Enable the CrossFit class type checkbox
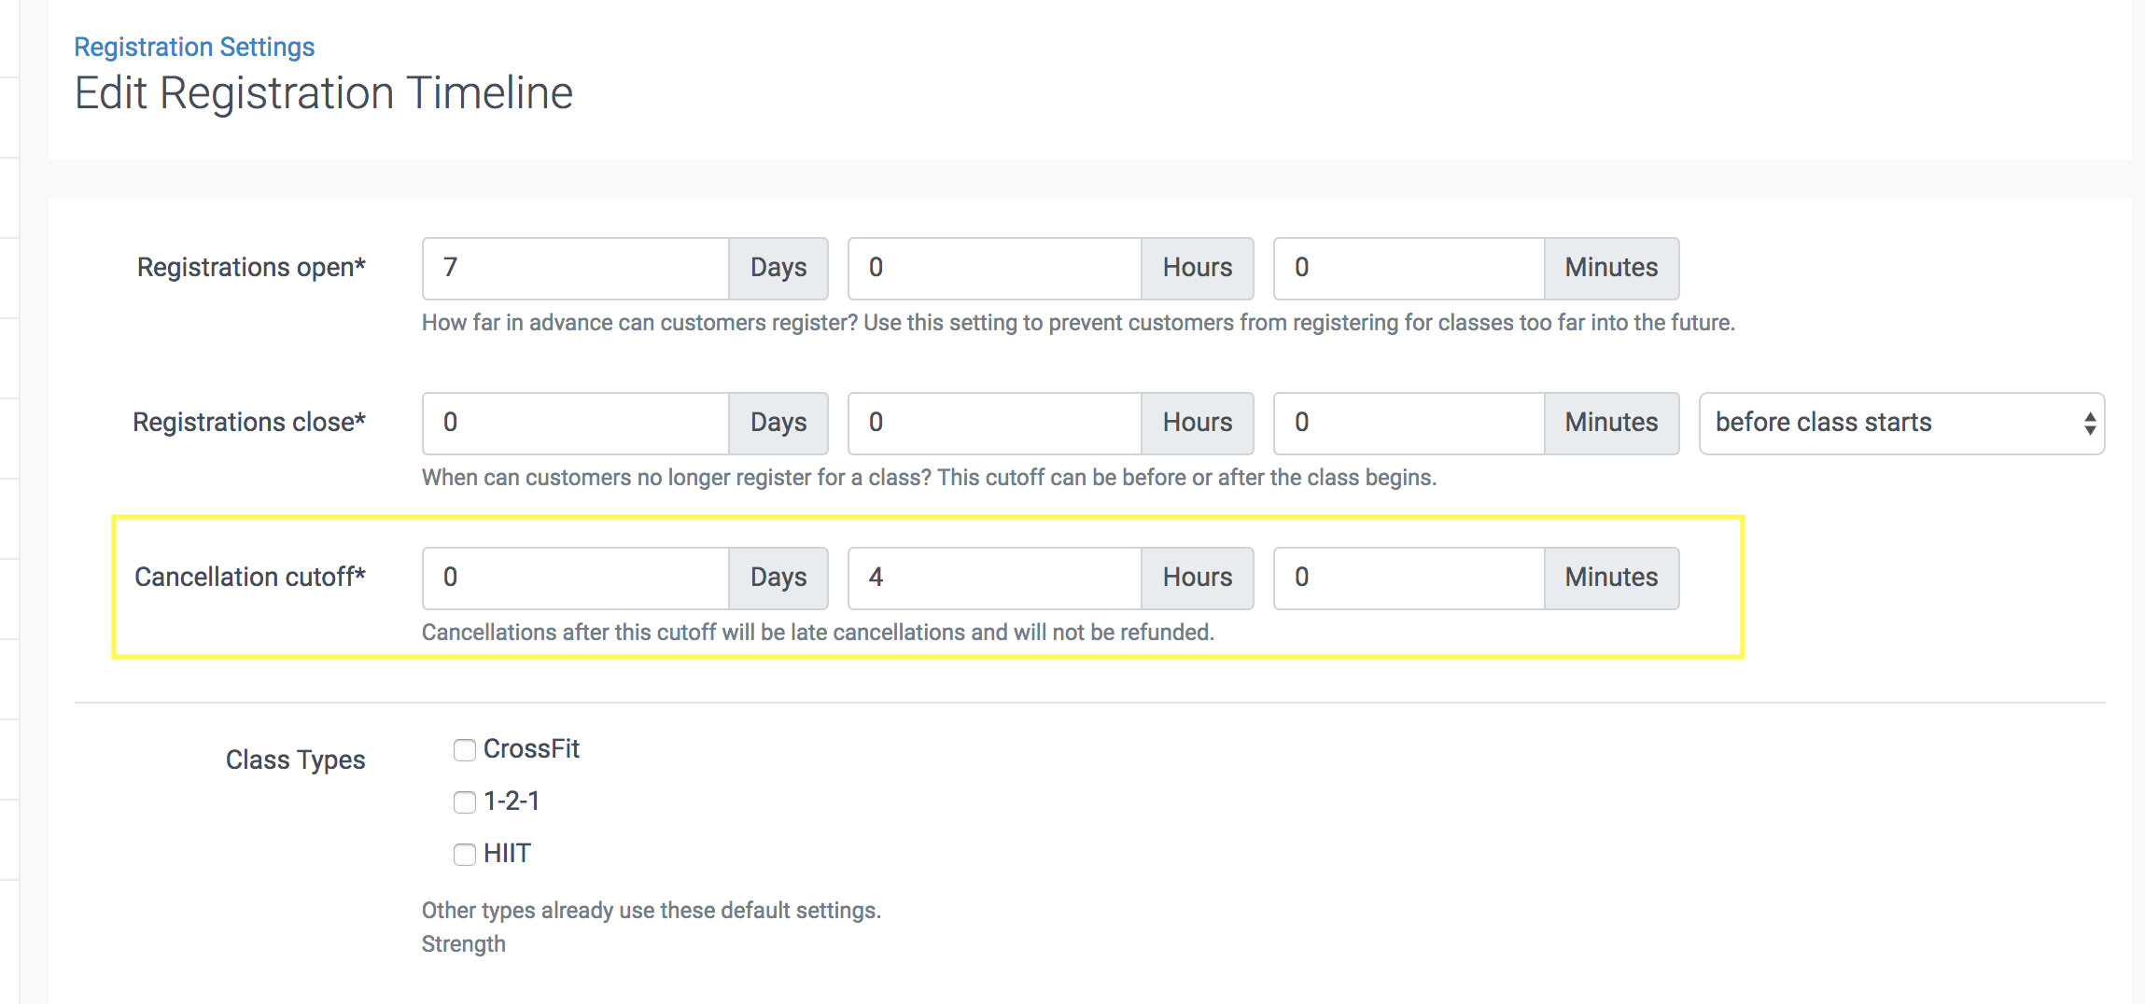Screen dimensions: 2145x1004 pos(465,750)
